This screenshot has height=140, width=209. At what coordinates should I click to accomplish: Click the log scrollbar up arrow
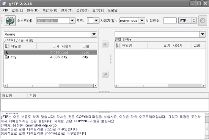point(207,115)
